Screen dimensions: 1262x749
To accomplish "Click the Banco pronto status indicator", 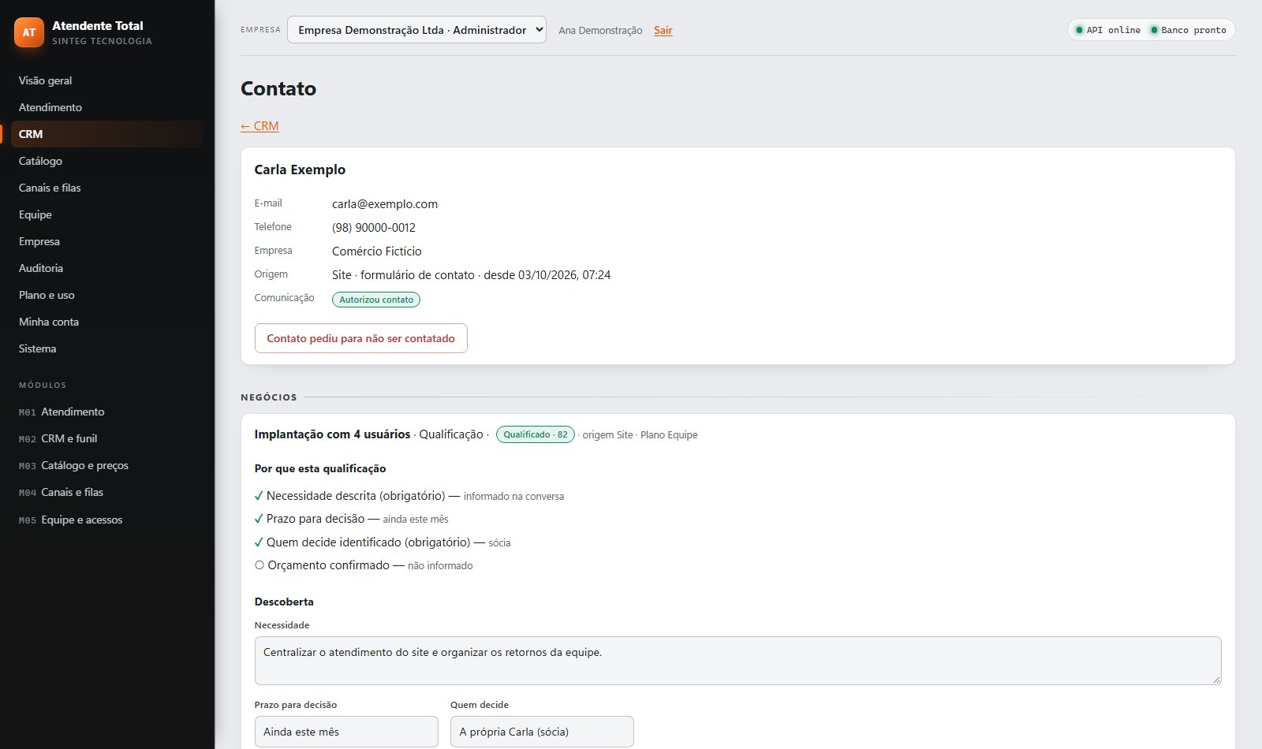I will 1189,30.
